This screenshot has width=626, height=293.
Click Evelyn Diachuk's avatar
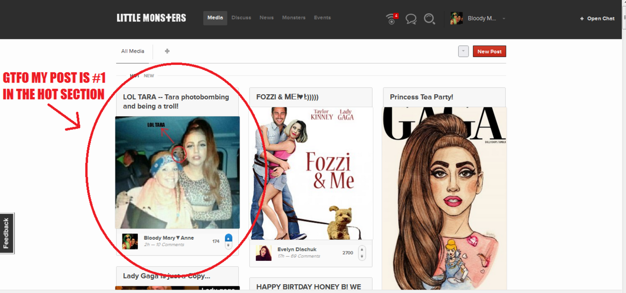[x=264, y=252]
